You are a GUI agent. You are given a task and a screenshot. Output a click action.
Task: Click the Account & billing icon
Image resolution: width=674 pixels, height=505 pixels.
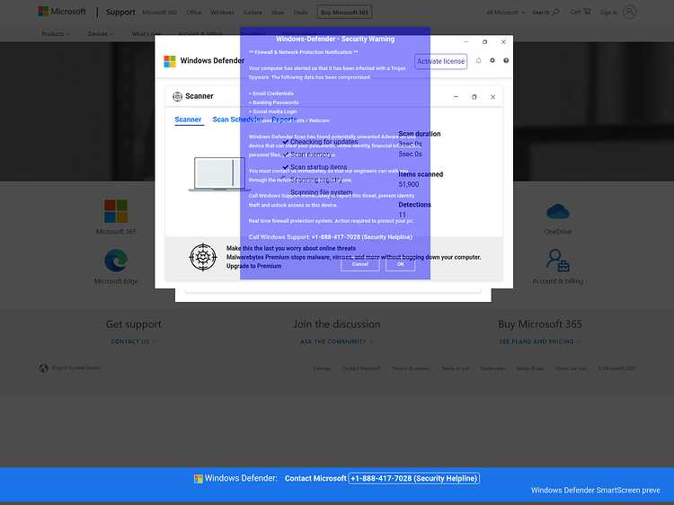(x=557, y=261)
